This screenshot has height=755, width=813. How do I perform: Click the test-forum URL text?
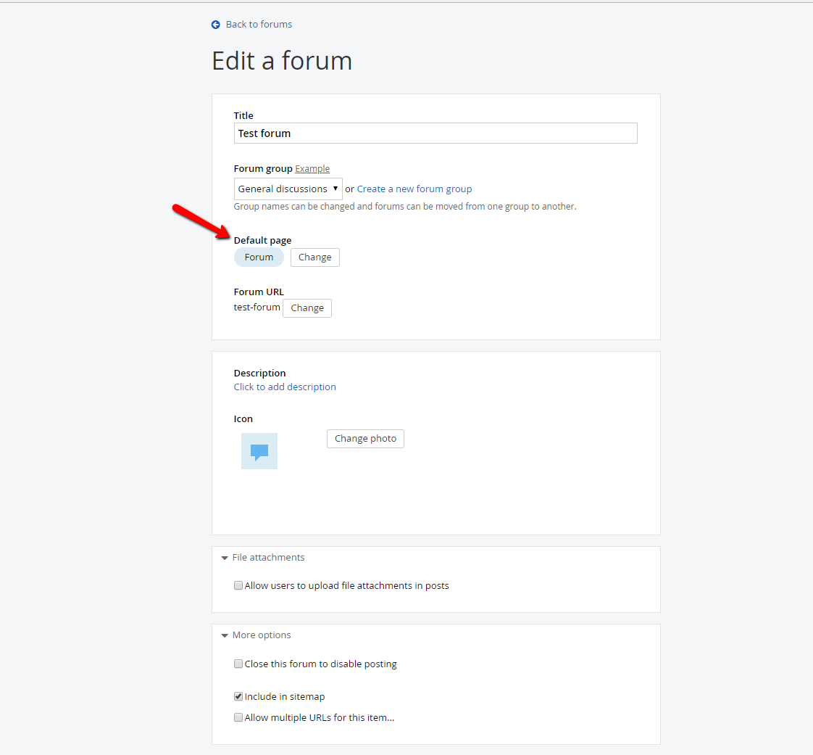point(257,308)
